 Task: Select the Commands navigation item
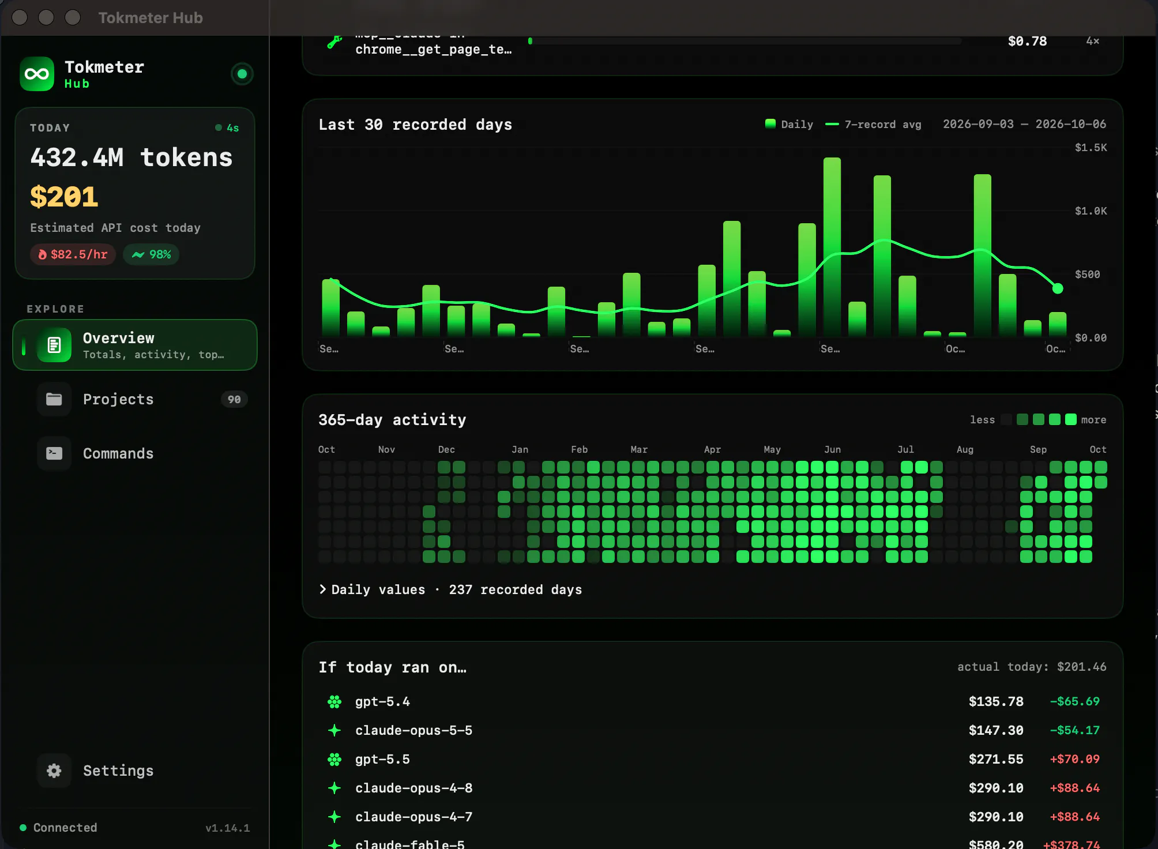click(x=135, y=453)
